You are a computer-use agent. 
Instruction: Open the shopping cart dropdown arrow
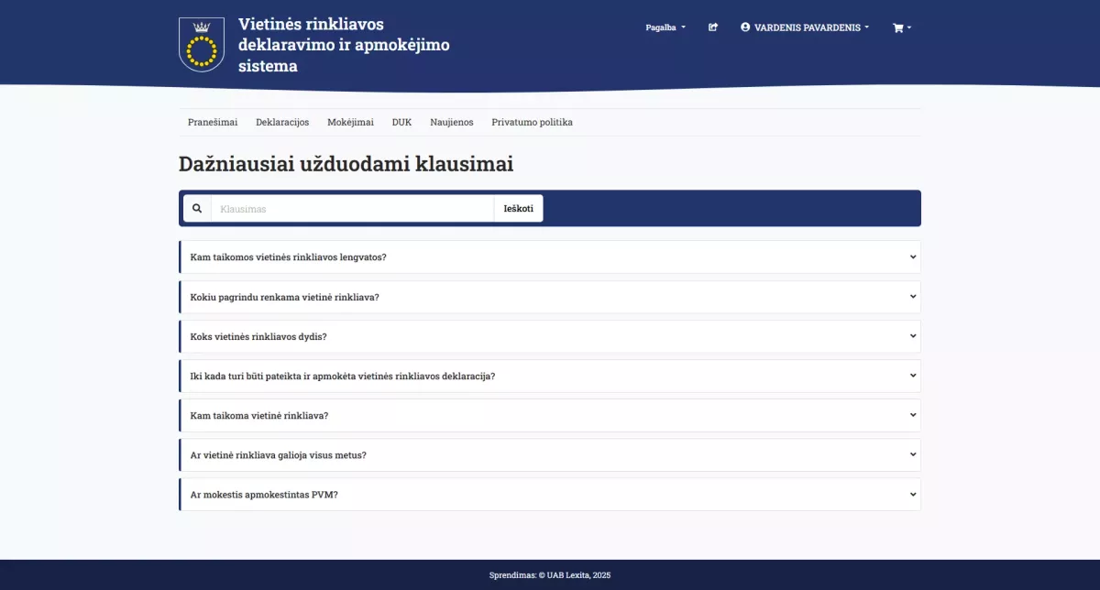tap(909, 27)
